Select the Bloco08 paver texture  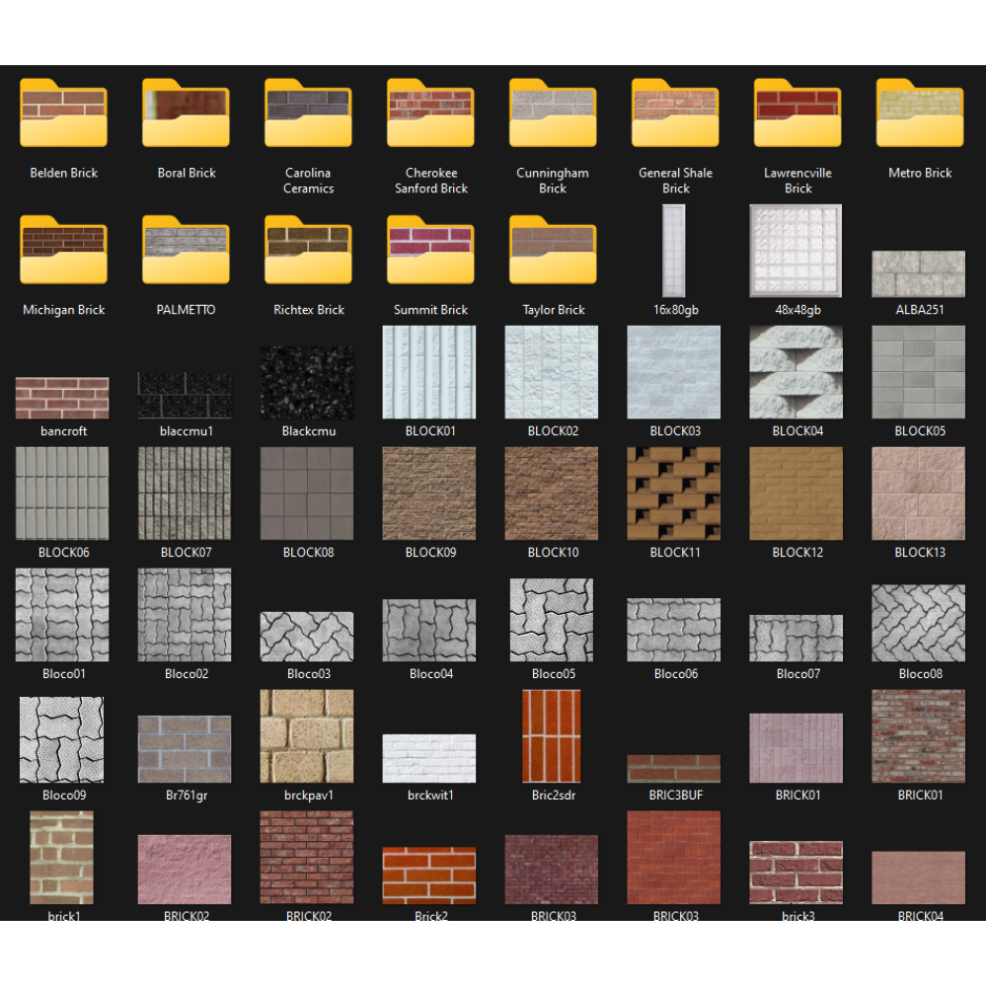click(918, 623)
